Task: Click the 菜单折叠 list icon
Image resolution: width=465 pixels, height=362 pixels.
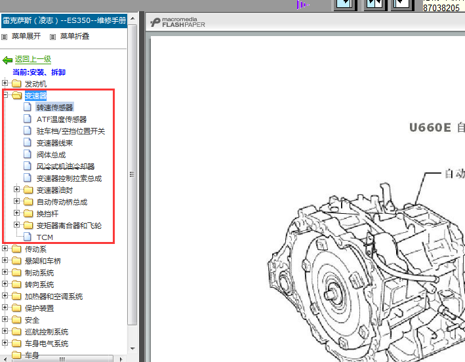Action: (x=52, y=37)
